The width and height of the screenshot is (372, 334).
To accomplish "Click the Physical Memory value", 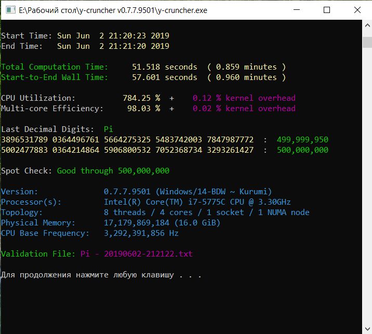I will (162, 223).
